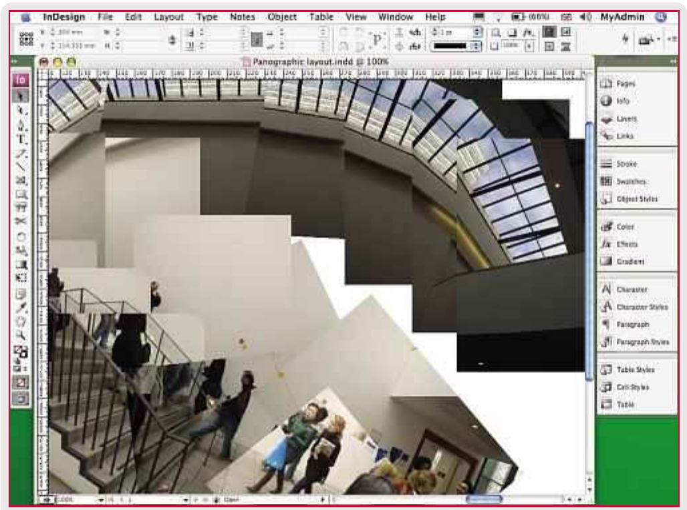Click the fill and stroke swatch in toolbox
The image size is (687, 510).
pyautogui.click(x=21, y=351)
